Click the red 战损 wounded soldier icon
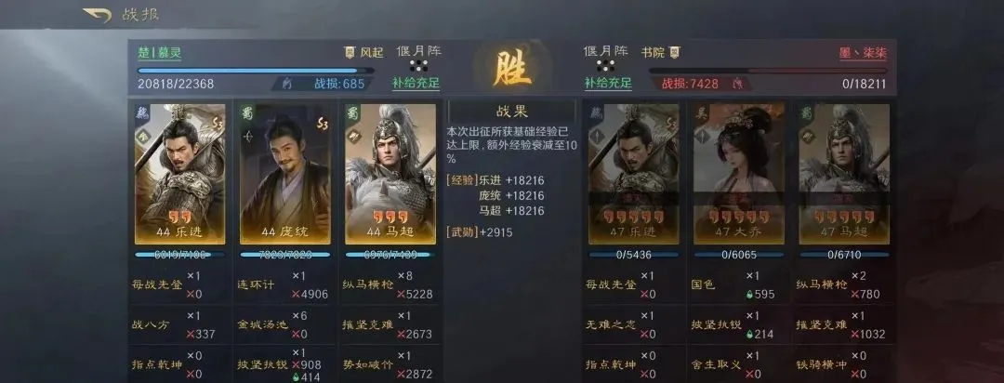 736,84
